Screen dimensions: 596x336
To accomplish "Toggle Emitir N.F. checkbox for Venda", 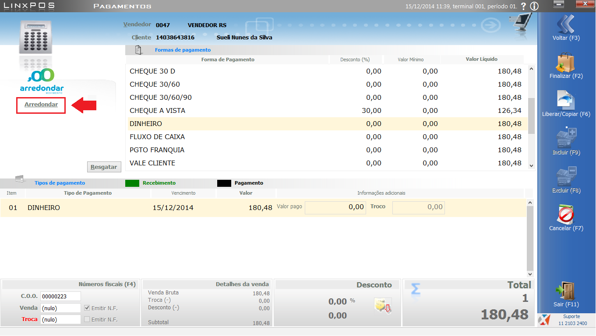I will tap(87, 308).
